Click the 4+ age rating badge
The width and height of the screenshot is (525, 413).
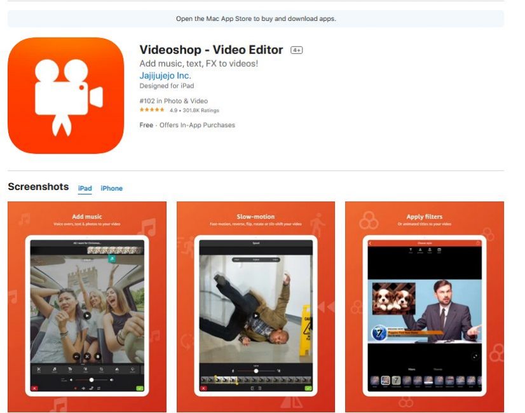pos(296,50)
